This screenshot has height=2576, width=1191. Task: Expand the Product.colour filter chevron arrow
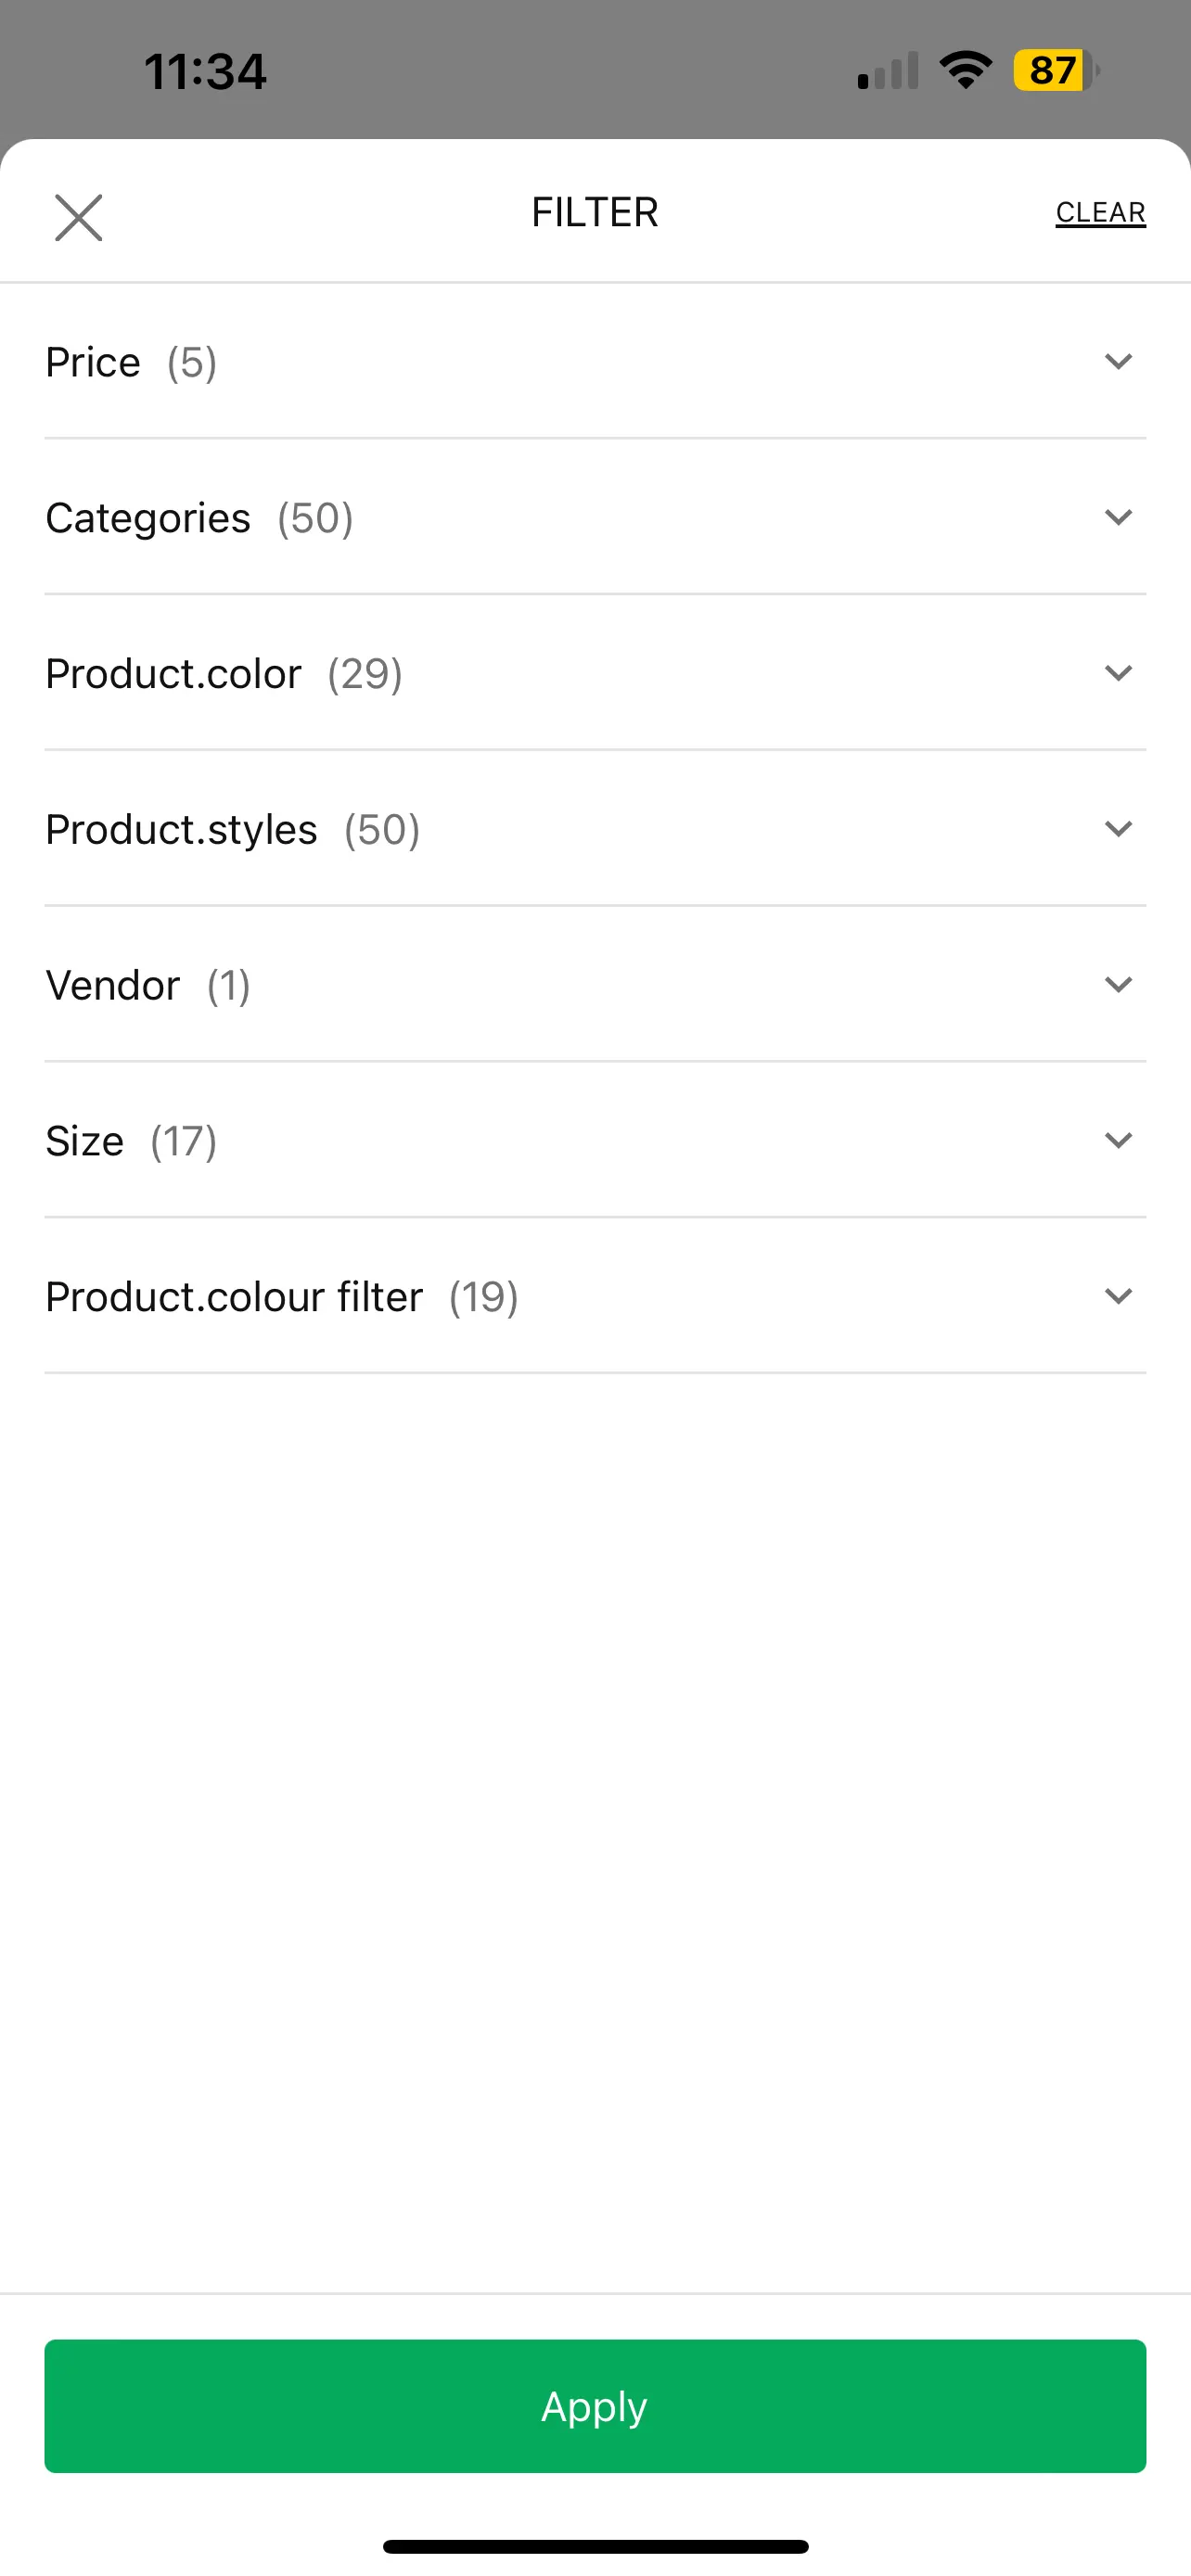[1118, 1297]
